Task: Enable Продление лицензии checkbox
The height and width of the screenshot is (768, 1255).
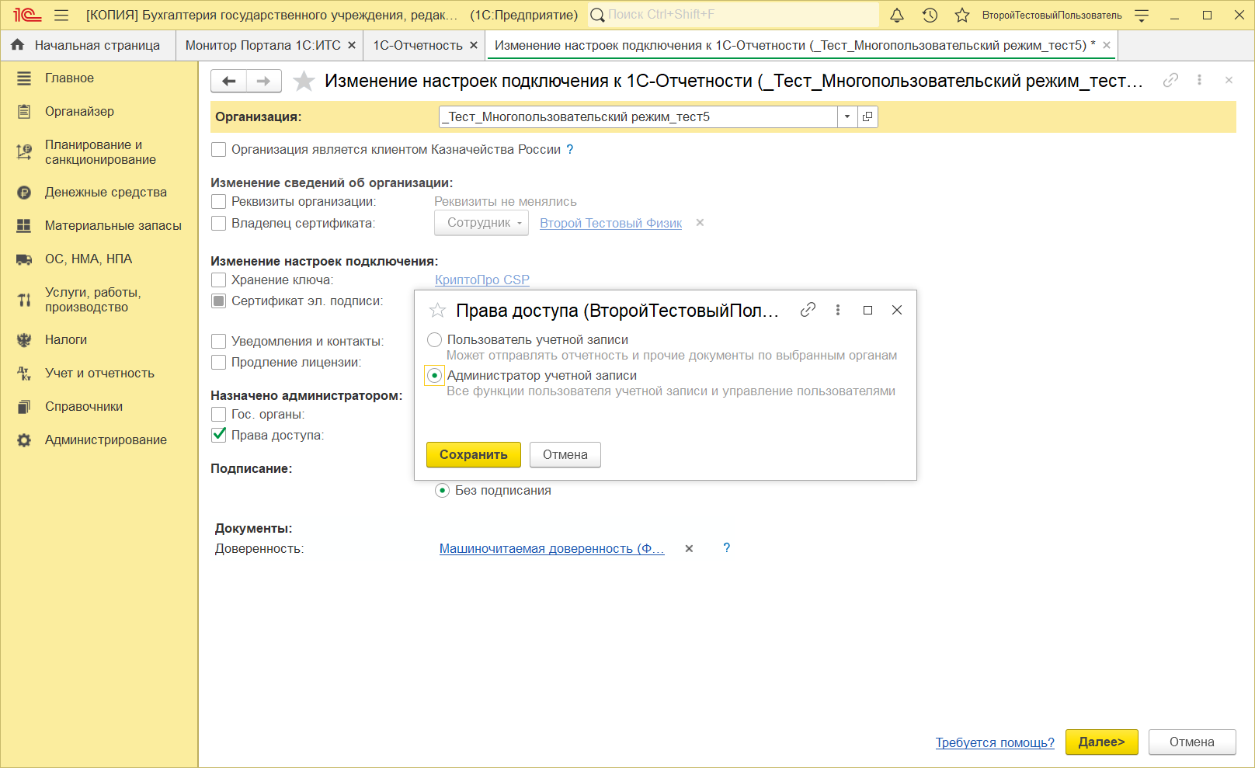Action: 219,362
